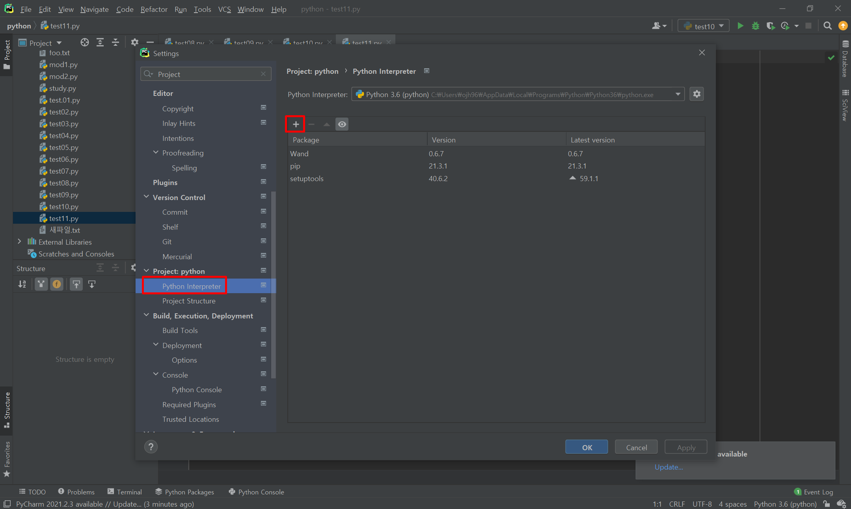This screenshot has width=851, height=509.
Task: Open test10 run configuration dropdown
Action: pos(704,26)
